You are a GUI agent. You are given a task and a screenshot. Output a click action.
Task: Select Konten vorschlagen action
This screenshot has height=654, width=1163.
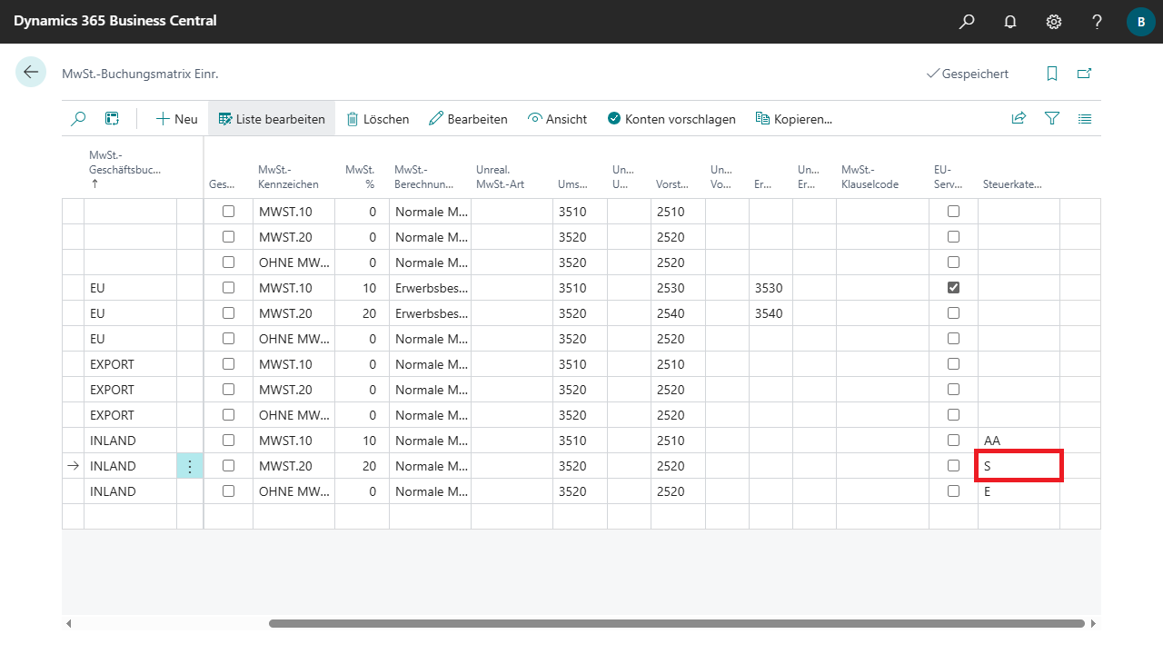pyautogui.click(x=671, y=119)
